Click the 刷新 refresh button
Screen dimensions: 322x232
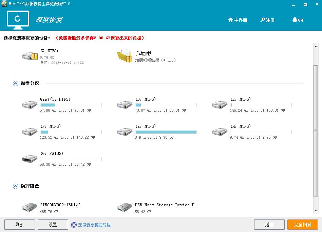coord(19,225)
